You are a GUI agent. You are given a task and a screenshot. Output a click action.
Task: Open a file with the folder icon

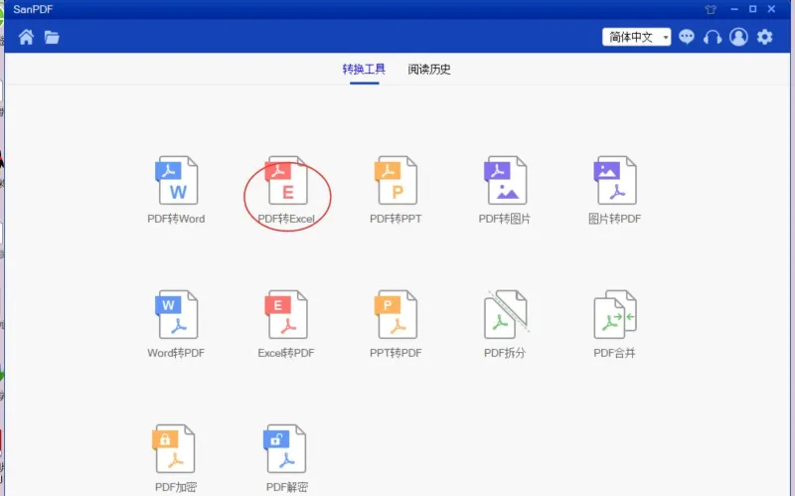point(52,37)
